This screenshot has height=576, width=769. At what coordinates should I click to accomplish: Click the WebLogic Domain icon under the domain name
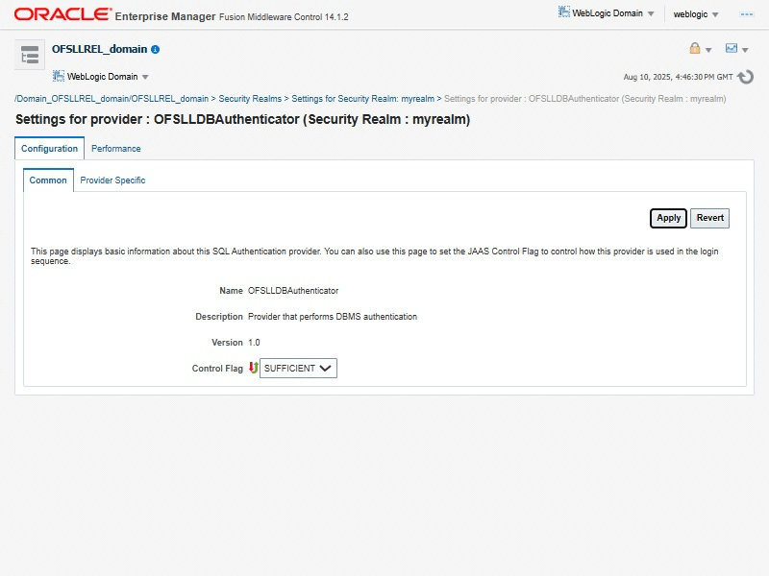coord(59,76)
